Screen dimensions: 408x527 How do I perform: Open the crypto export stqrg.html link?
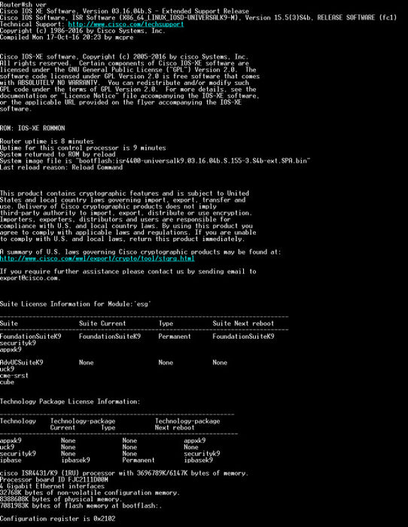click(97, 258)
